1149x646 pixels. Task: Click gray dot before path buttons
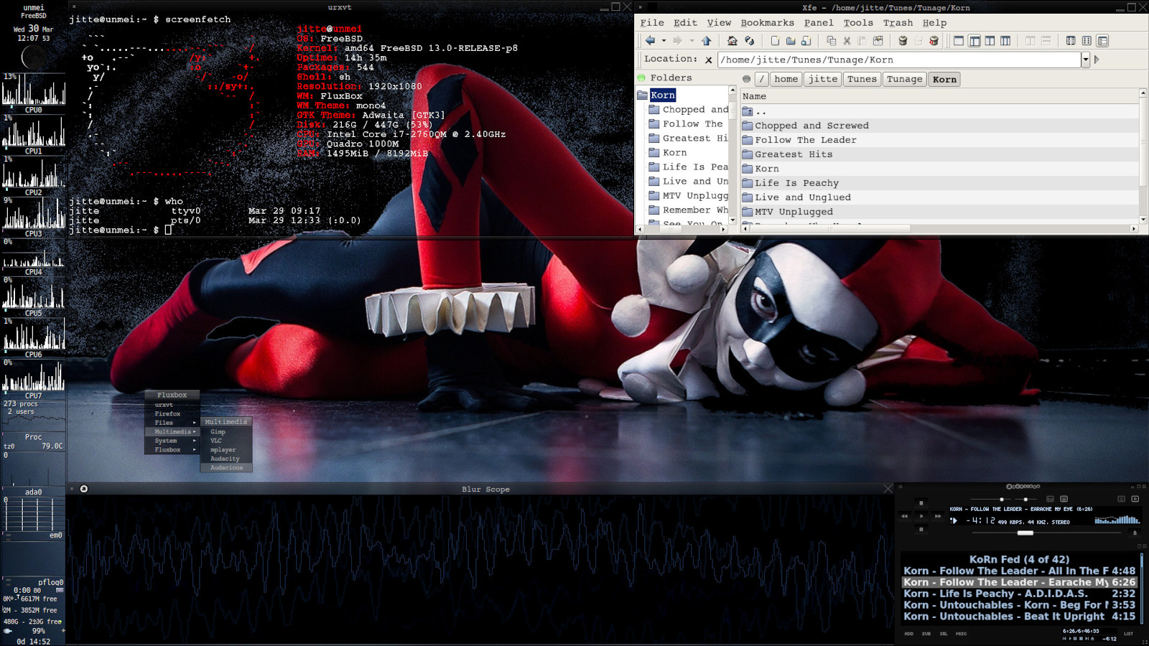pos(746,79)
